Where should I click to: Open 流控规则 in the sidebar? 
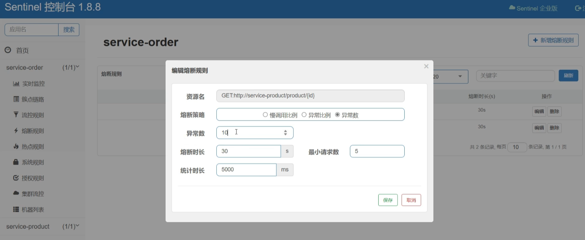click(33, 115)
